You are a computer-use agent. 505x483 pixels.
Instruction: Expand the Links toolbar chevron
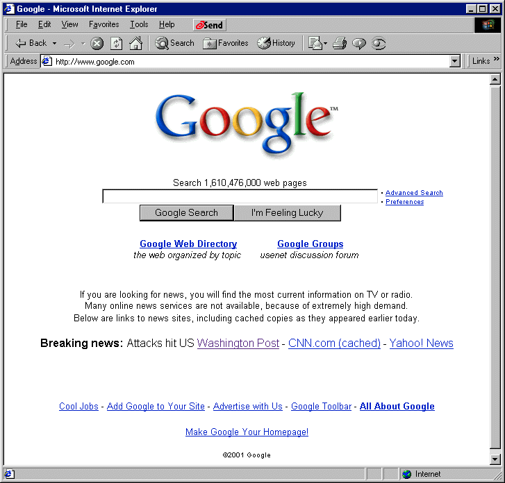(x=496, y=59)
